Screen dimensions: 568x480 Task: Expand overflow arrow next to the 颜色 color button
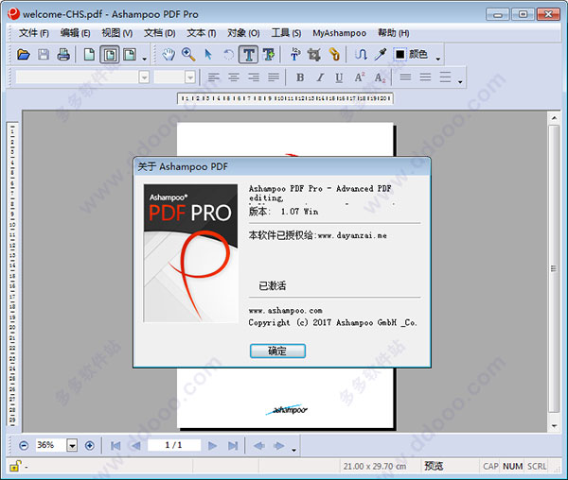(x=438, y=59)
